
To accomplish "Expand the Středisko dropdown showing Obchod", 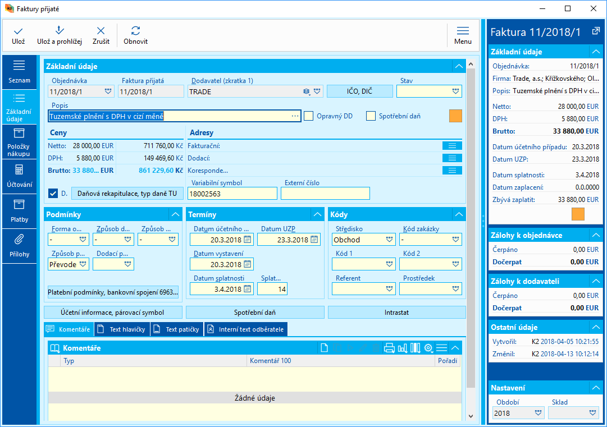I will tap(390, 240).
